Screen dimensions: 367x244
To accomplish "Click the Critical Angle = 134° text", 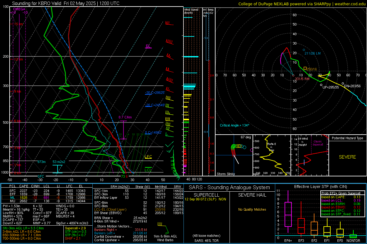I will 235,126.
